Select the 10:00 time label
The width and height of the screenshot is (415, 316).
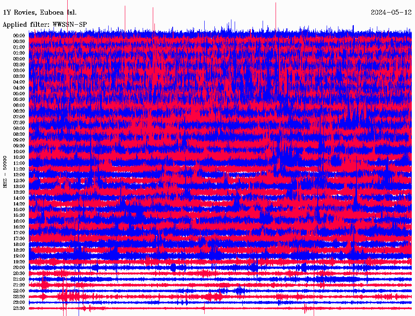point(19,152)
